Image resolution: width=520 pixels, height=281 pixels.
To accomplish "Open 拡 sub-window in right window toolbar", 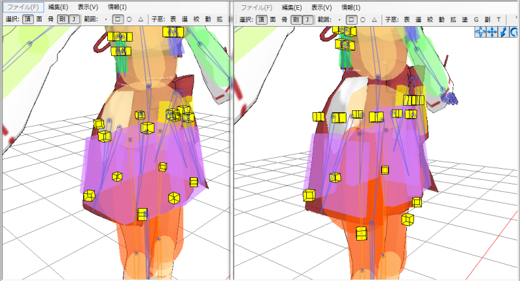I will click(x=453, y=19).
